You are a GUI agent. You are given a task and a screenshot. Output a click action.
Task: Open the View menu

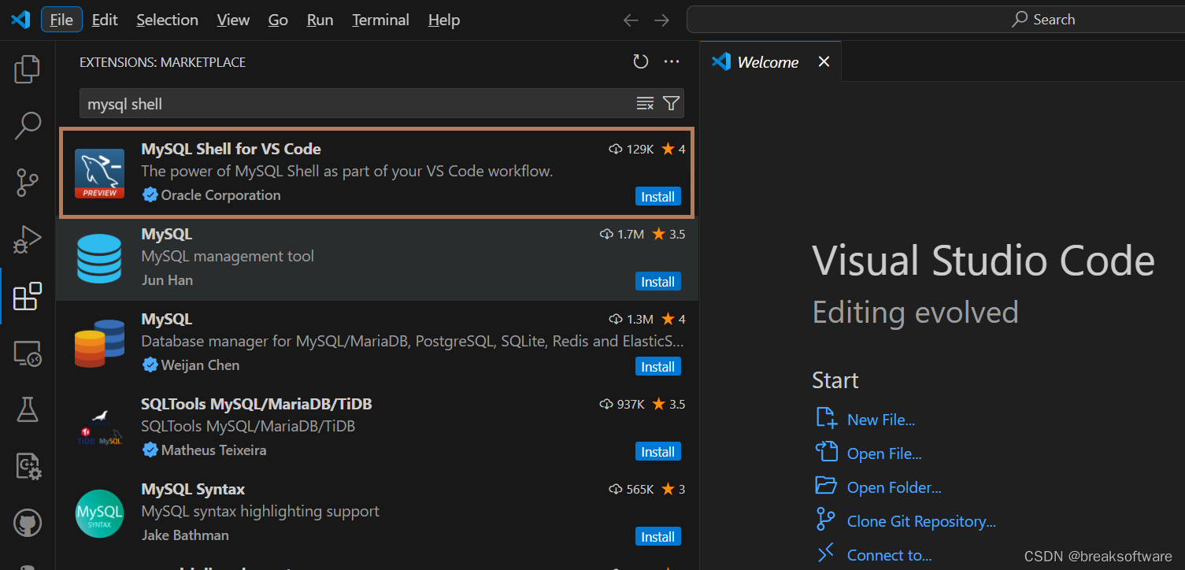coord(233,20)
